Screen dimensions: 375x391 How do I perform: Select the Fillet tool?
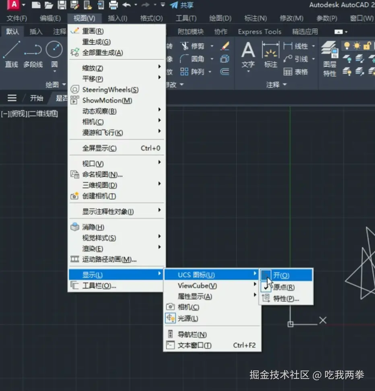click(x=192, y=59)
